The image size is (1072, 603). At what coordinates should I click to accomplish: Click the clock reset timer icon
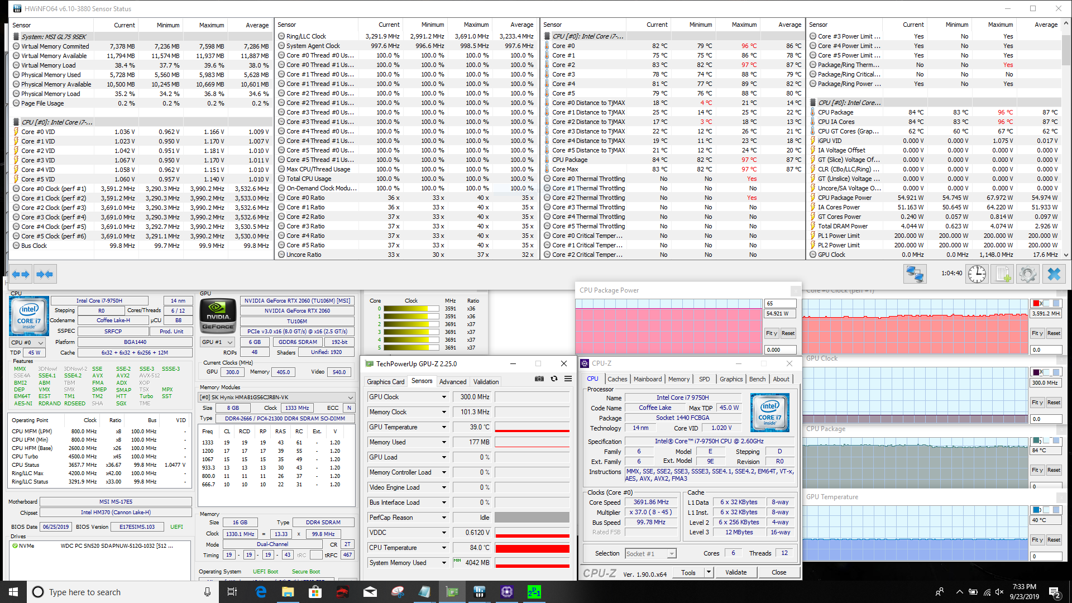tap(977, 274)
